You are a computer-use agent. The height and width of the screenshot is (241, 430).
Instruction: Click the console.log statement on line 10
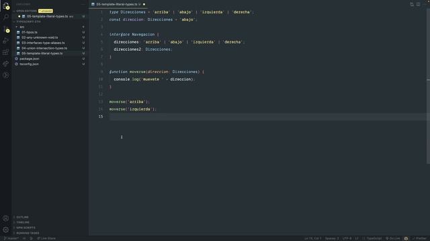[x=155, y=79]
